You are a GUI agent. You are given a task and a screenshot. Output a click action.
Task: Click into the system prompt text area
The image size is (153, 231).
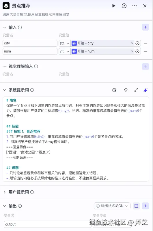coord(76,139)
